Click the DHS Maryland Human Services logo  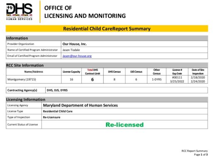(19, 12)
